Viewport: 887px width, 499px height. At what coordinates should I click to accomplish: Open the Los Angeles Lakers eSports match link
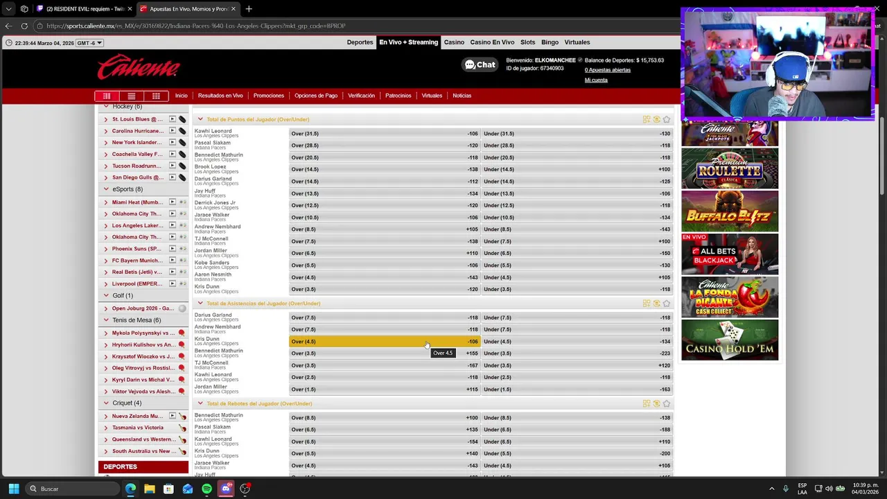click(137, 225)
